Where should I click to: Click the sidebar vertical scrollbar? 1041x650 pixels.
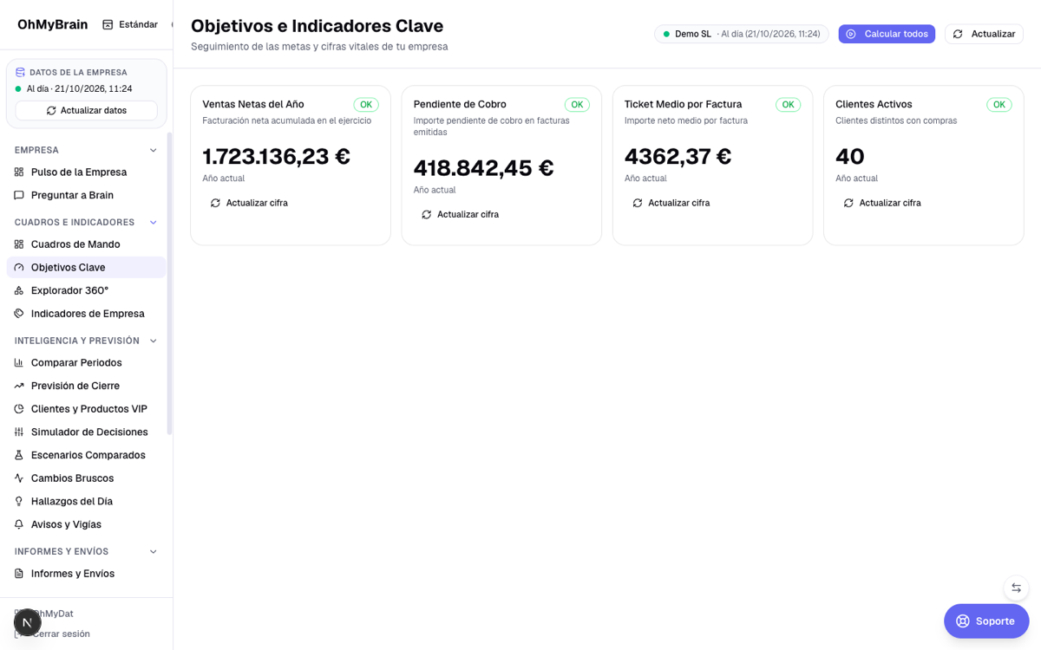[x=169, y=283]
